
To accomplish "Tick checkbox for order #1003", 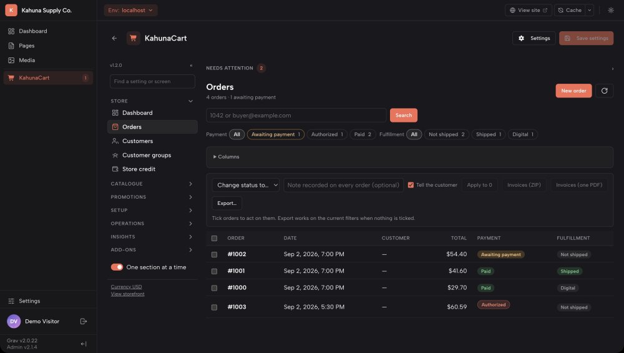I will [214, 307].
